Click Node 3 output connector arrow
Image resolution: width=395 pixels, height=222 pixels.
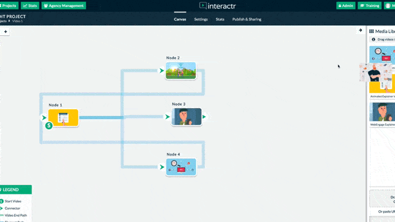[x=205, y=116]
